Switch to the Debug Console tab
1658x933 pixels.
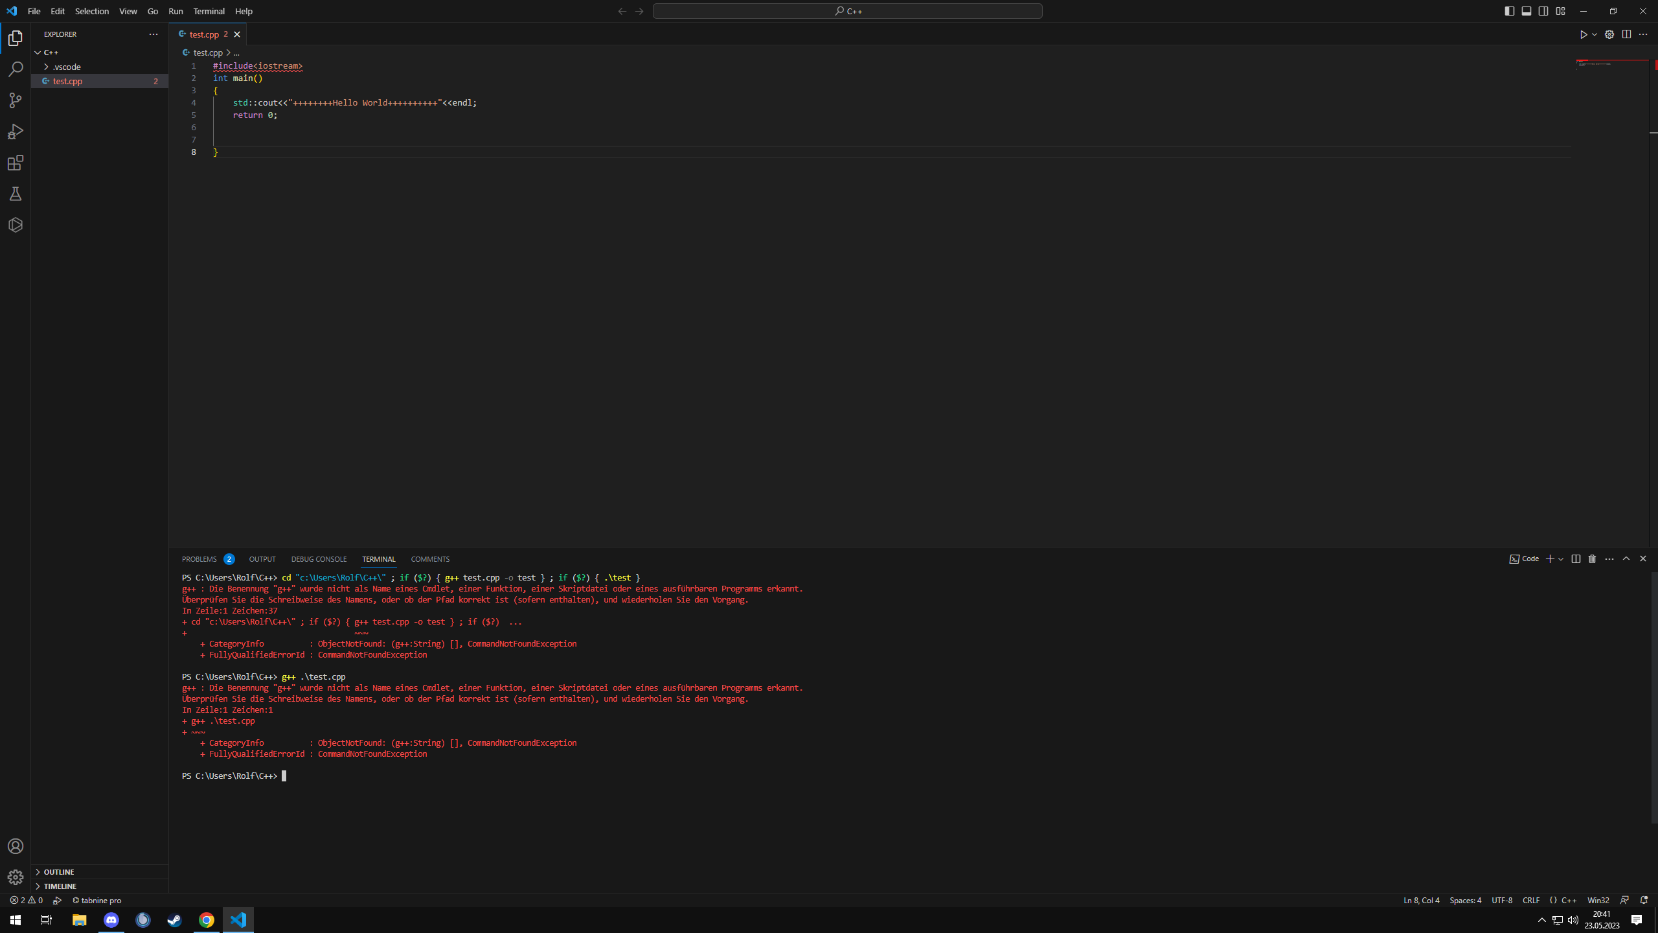(319, 559)
